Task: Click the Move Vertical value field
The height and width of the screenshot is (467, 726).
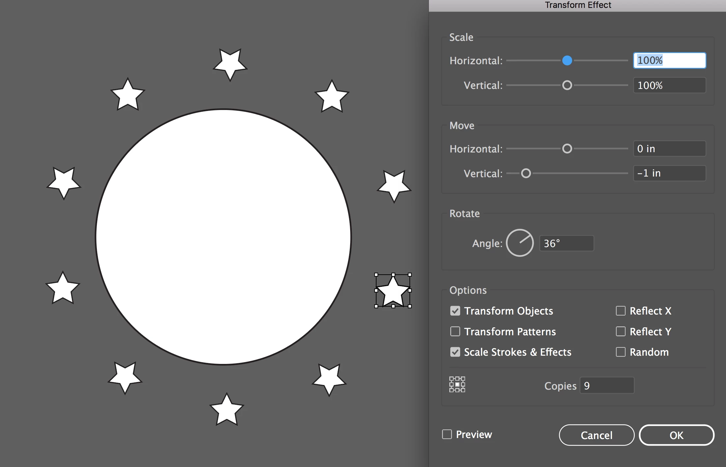Action: [669, 173]
